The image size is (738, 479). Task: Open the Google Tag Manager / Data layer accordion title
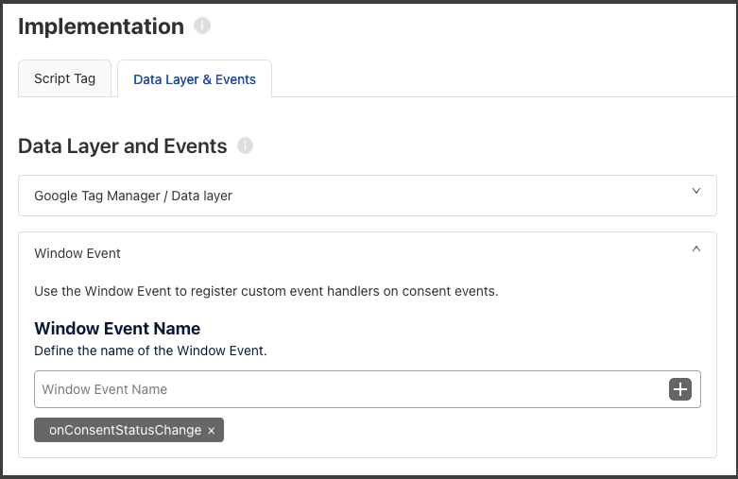tap(133, 196)
